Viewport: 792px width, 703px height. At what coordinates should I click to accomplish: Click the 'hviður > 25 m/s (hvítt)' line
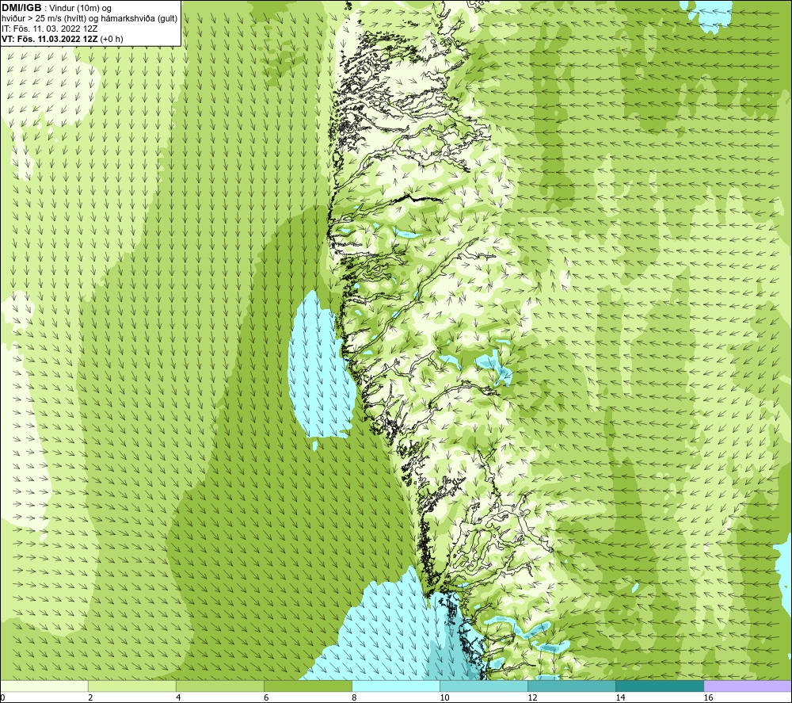pyautogui.click(x=89, y=19)
